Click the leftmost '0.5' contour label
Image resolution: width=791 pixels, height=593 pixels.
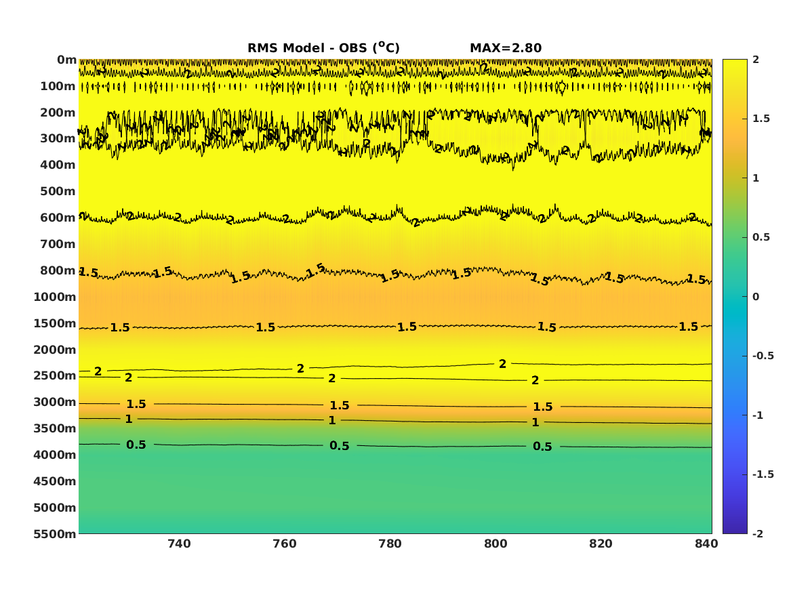(136, 445)
